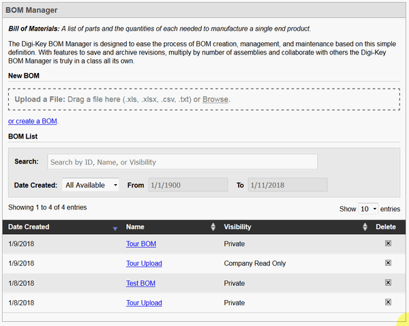Delete the Test BOM entry
This screenshot has height=326, width=409.
pyautogui.click(x=388, y=283)
